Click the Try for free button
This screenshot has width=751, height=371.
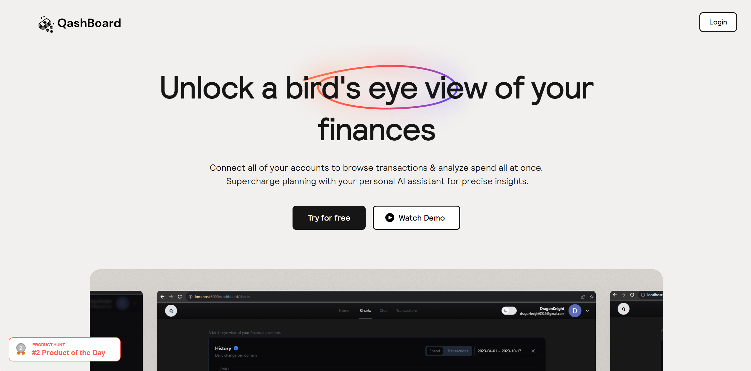329,218
